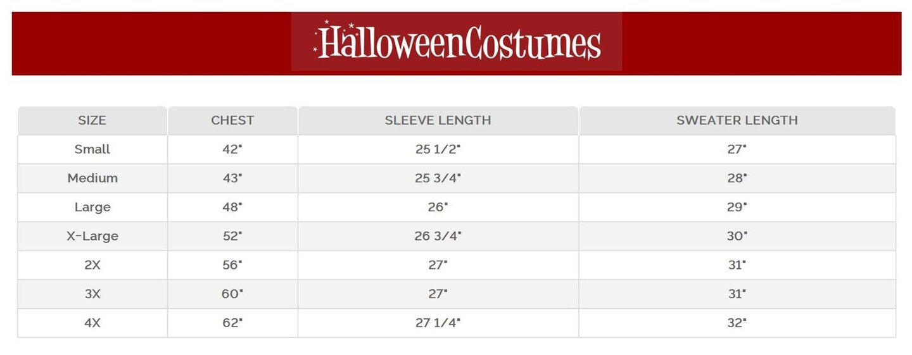Select the Medium size row label
Screen dimensions: 912x355
(x=92, y=178)
